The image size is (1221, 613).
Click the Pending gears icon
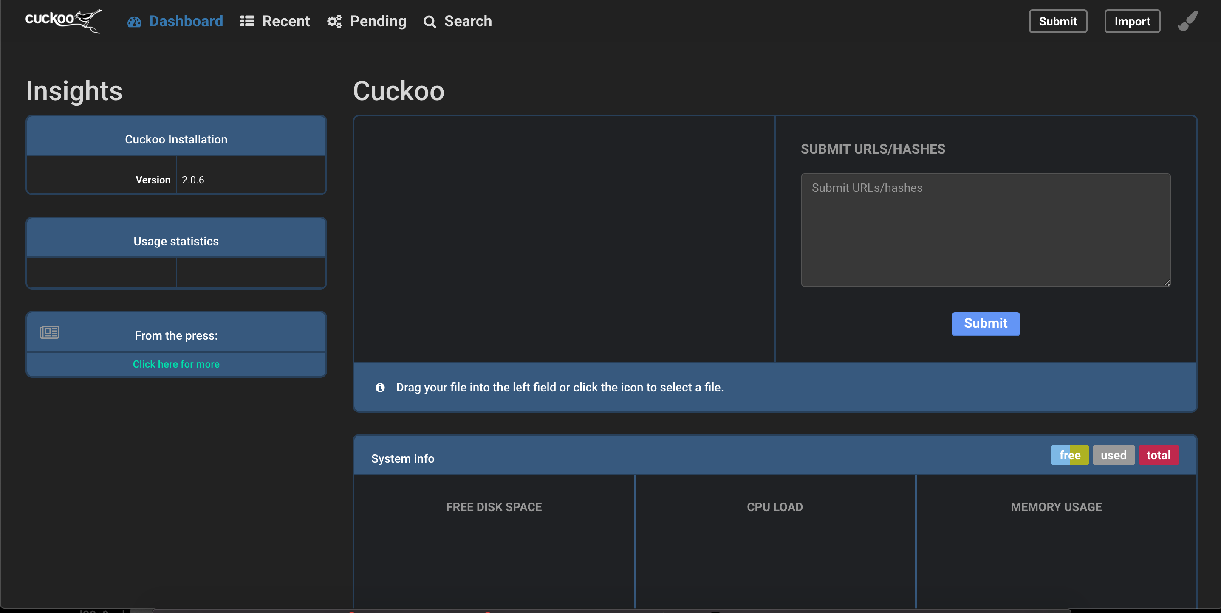click(335, 21)
